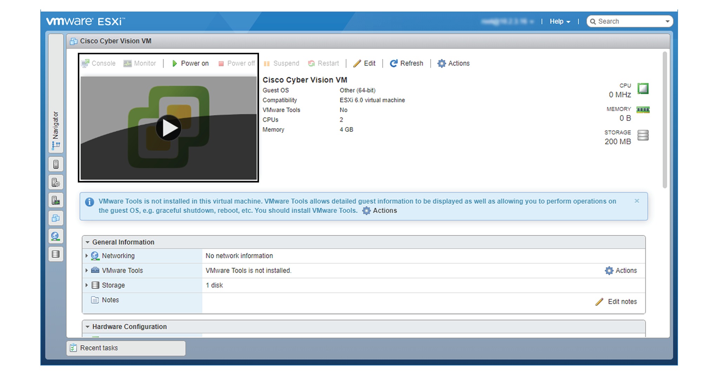The height and width of the screenshot is (375, 718).
Task: Open Actions from the VMware Tools warning banner
Action: pos(379,210)
